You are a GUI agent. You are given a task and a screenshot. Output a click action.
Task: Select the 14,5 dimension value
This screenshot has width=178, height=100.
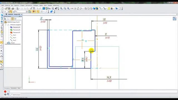coord(109,77)
